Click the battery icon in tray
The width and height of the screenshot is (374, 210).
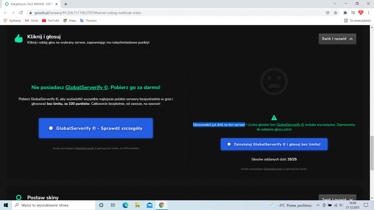point(329,205)
